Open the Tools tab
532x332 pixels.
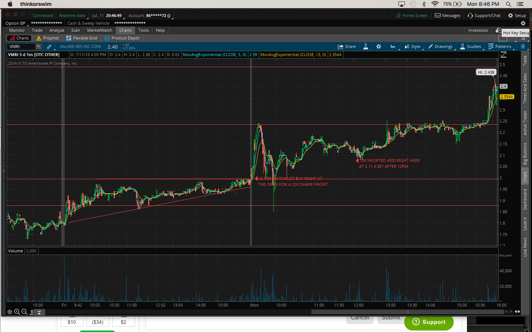click(144, 30)
